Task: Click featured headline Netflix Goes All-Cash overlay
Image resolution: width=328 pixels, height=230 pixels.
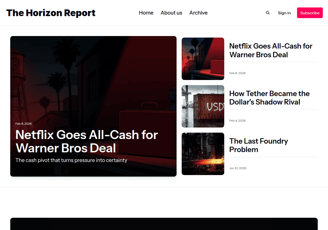Action: coord(87,141)
